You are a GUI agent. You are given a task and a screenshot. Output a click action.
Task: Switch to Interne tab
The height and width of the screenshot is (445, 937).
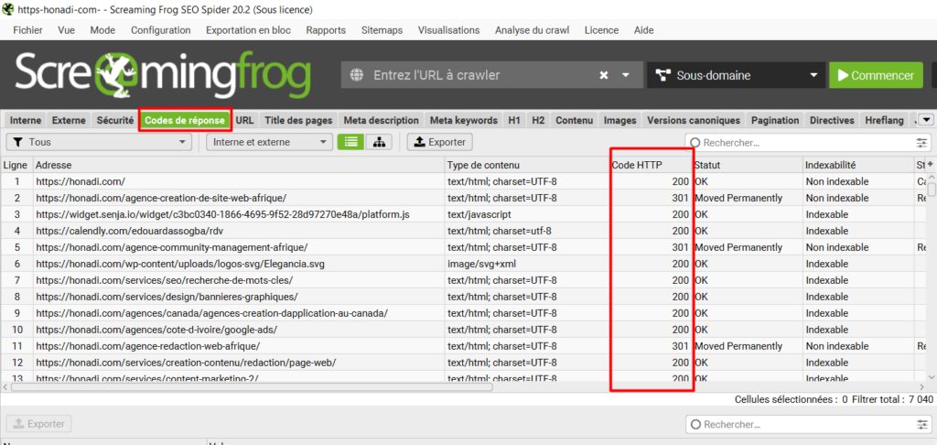[26, 120]
